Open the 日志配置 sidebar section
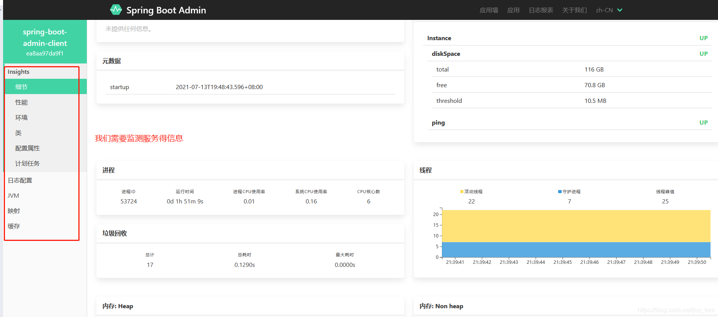 [x=45, y=180]
